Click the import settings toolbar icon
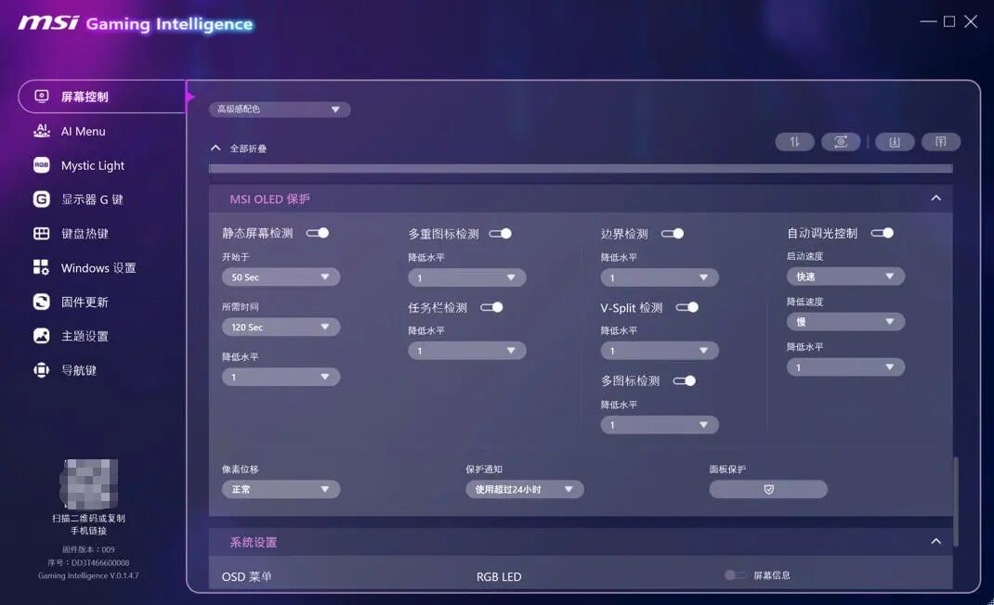 coord(895,142)
